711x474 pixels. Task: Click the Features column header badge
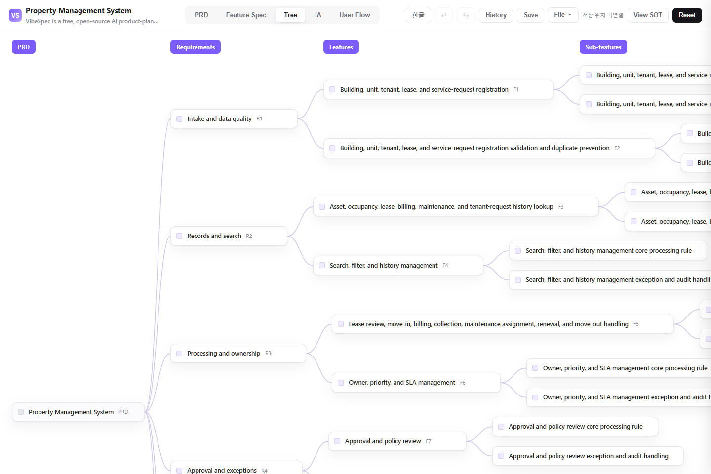point(341,47)
